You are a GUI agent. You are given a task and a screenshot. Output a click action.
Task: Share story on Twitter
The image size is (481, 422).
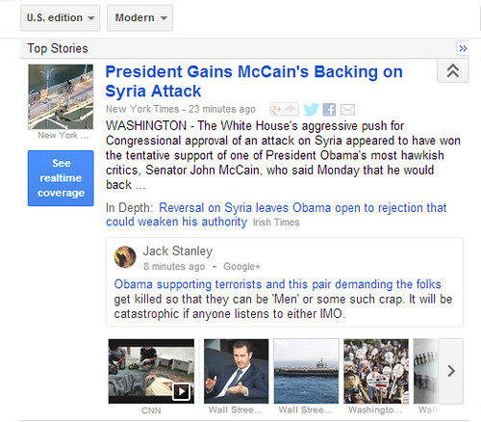coord(311,110)
